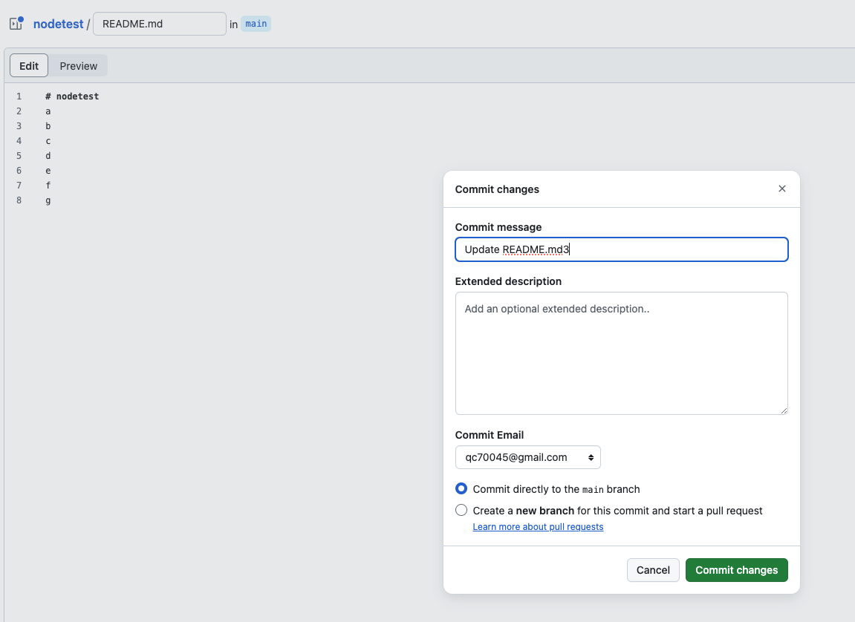Screen dimensions: 855x622
Task: Click line number 8 in the editor
Action: (19, 200)
